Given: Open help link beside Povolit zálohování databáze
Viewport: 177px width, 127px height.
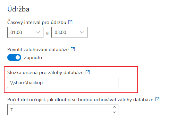Looking at the screenshot, I should 73,49.
